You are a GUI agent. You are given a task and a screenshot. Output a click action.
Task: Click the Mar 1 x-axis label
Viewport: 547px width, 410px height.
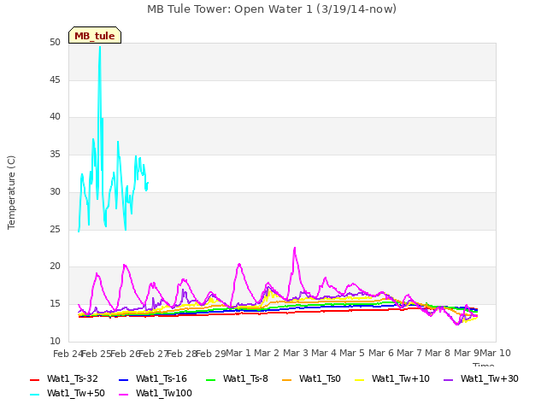(x=238, y=353)
